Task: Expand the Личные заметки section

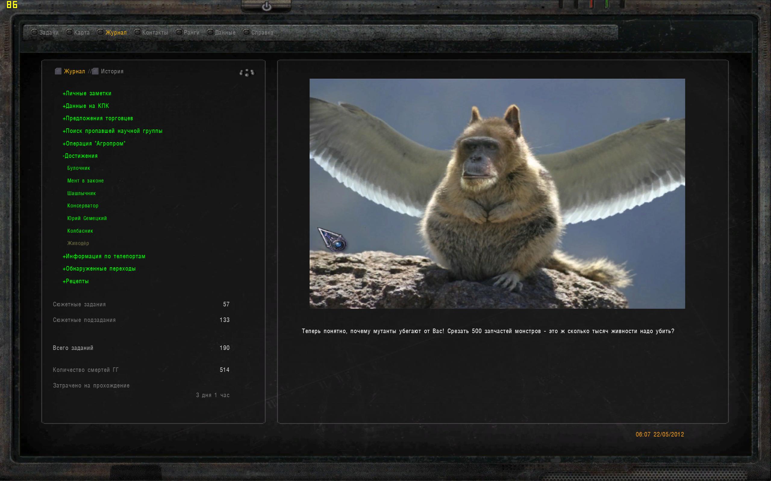Action: coord(87,93)
